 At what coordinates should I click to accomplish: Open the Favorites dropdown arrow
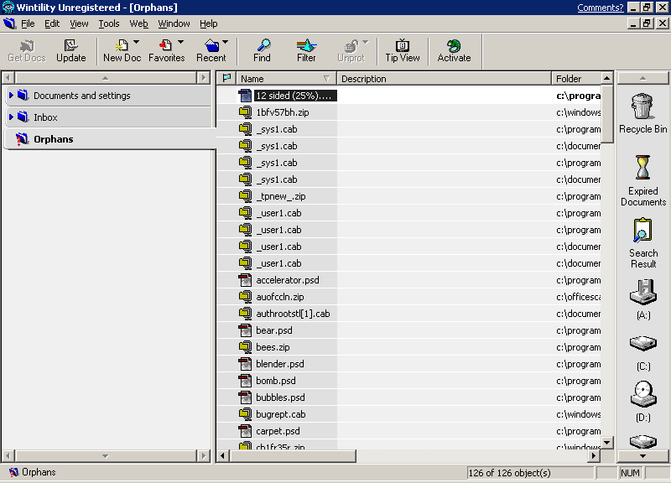pos(180,43)
